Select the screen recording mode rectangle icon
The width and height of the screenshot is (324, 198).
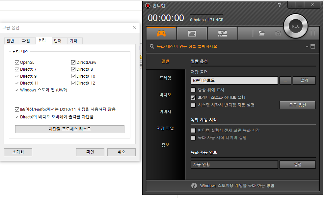click(192, 34)
